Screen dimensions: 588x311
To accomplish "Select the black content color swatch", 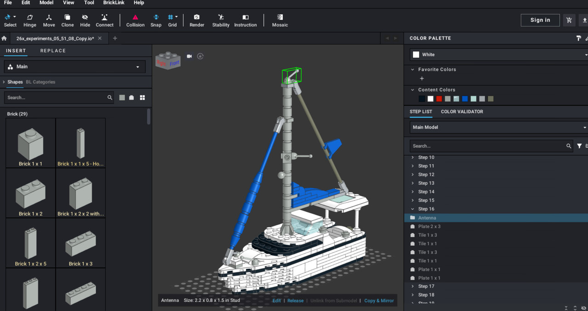I will [422, 99].
